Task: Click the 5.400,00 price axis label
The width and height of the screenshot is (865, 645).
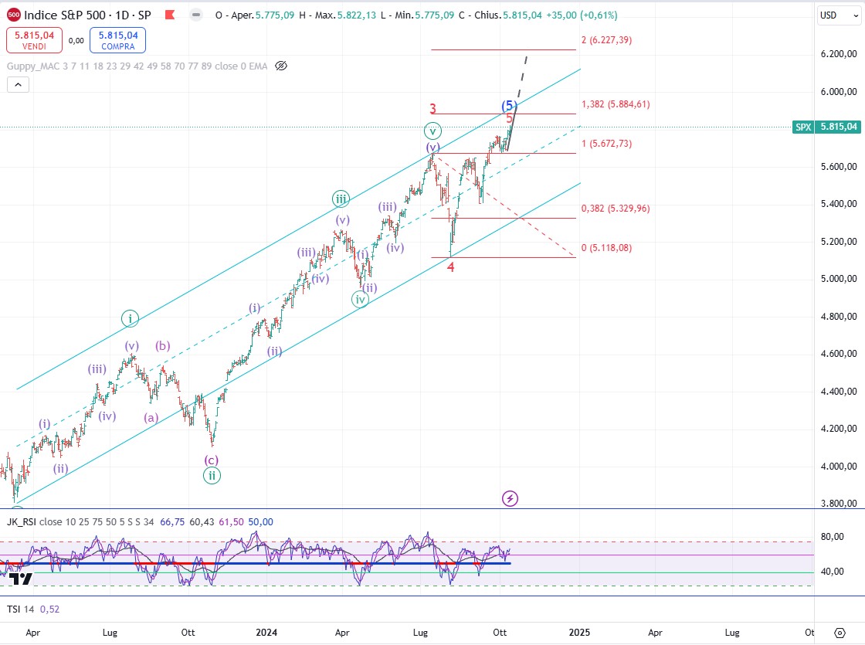Action: click(839, 204)
